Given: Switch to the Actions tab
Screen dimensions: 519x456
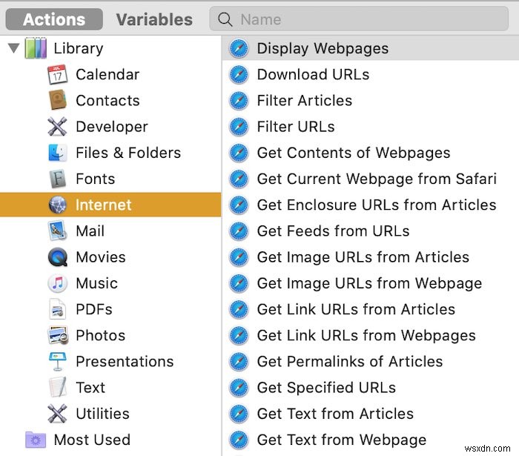Looking at the screenshot, I should click(54, 19).
